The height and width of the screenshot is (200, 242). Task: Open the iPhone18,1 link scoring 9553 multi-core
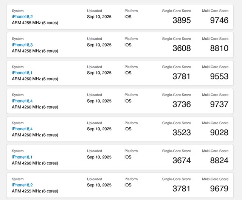[22, 73]
